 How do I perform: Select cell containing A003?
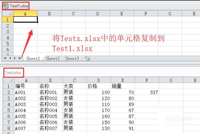coord(26,104)
